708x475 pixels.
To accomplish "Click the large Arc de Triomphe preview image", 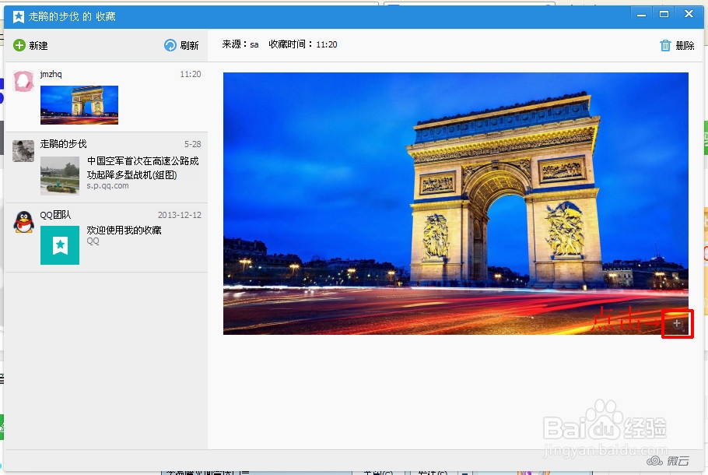I will 455,202.
